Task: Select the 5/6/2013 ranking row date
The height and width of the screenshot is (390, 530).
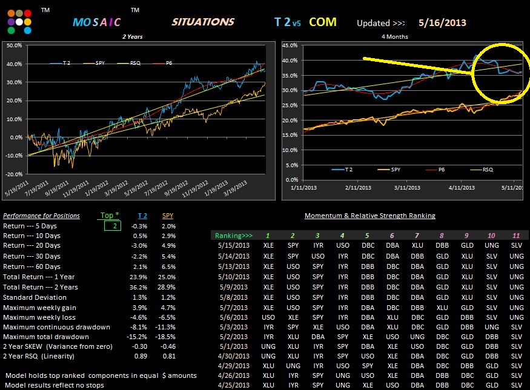Action: 234,317
